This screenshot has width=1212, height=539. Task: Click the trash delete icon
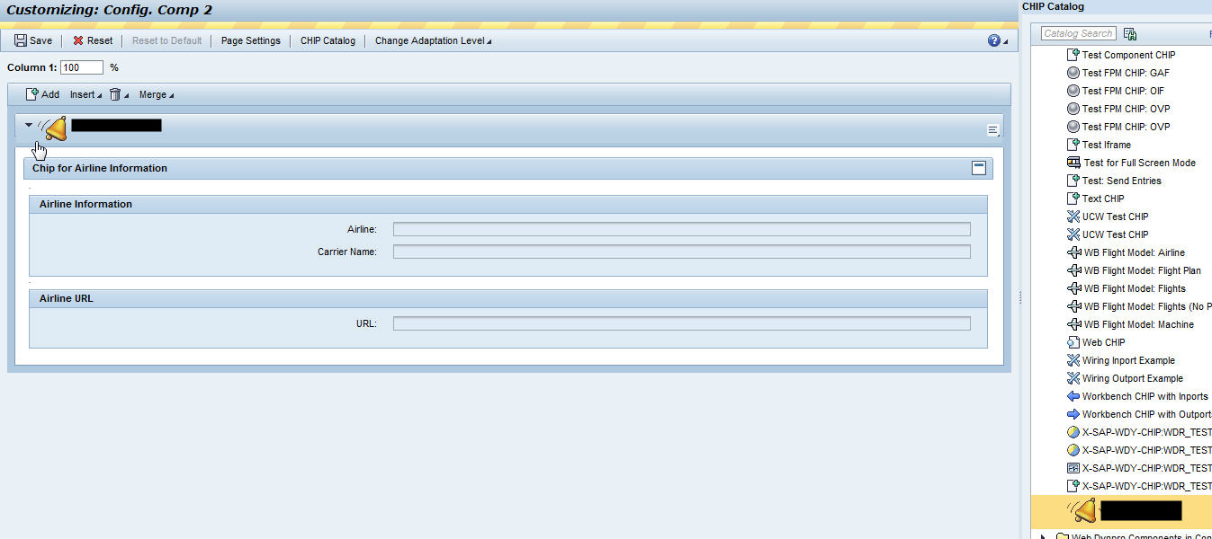click(117, 93)
